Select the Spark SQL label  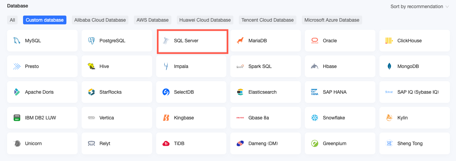pyautogui.click(x=260, y=66)
